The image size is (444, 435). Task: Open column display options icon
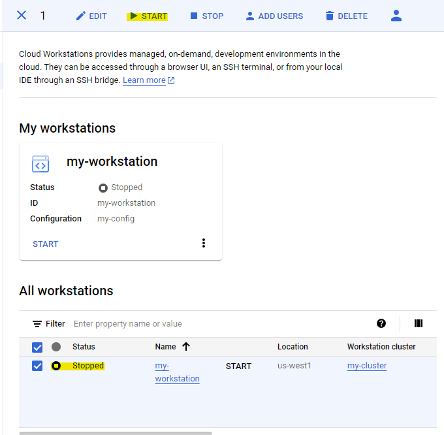coord(419,323)
